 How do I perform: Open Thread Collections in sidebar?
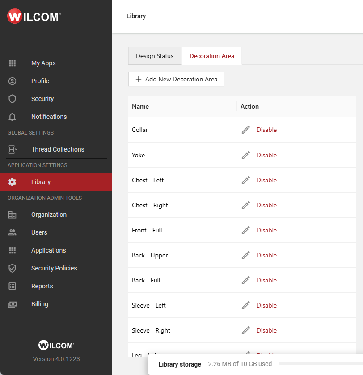(57, 149)
